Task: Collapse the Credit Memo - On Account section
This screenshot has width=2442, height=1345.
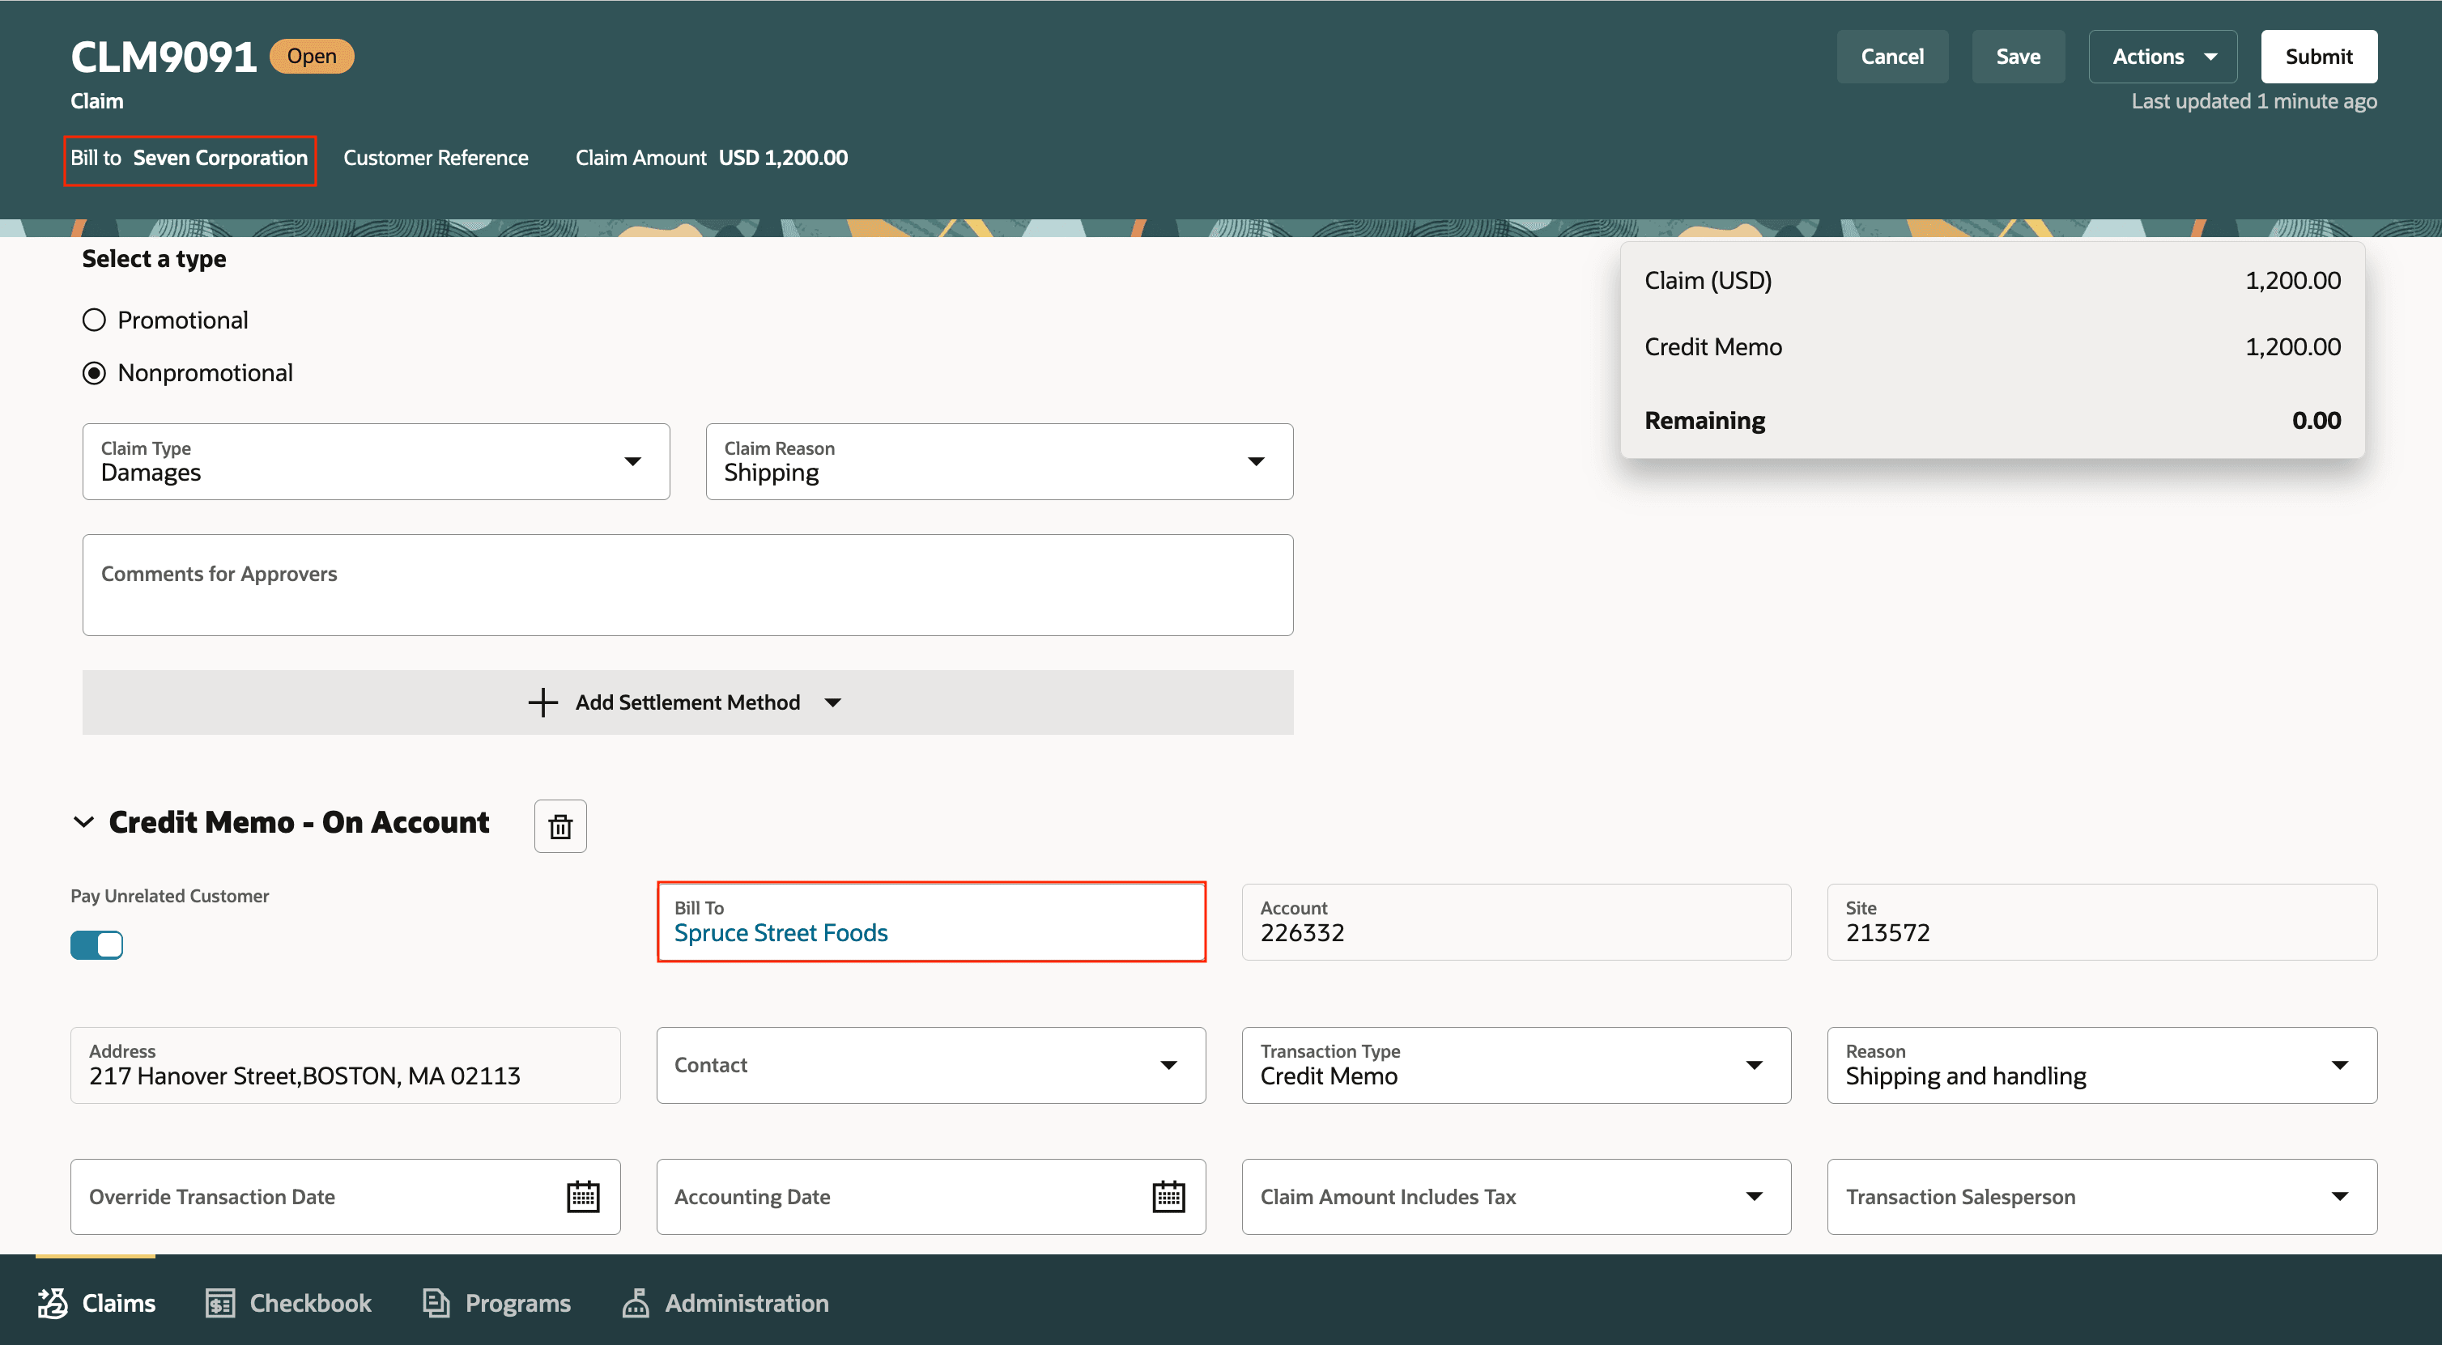Action: 83,822
